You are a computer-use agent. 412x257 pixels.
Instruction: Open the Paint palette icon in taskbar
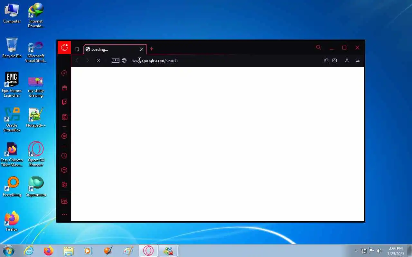(128, 251)
